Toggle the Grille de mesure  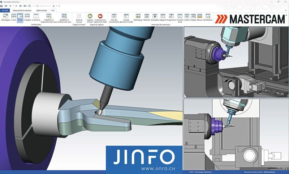79,18
